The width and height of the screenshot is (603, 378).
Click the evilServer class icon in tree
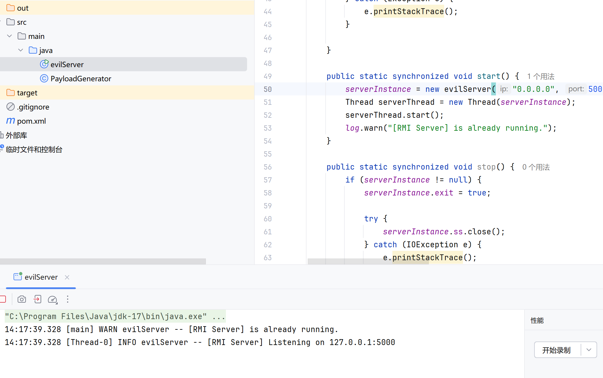tap(44, 64)
